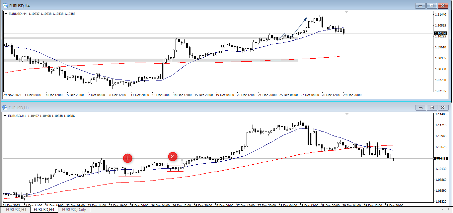Maximize the EURUSD,H4 chart window
This screenshot has height=213, width=453.
[x=432, y=5]
